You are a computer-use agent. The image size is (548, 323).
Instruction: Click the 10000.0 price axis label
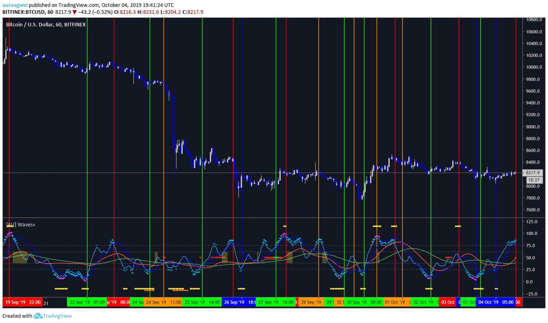coord(534,67)
